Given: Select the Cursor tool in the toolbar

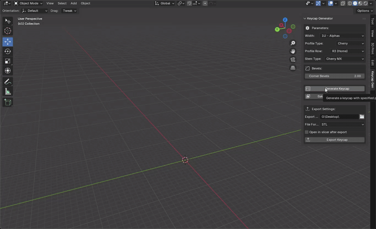Looking at the screenshot, I should click(x=8, y=31).
